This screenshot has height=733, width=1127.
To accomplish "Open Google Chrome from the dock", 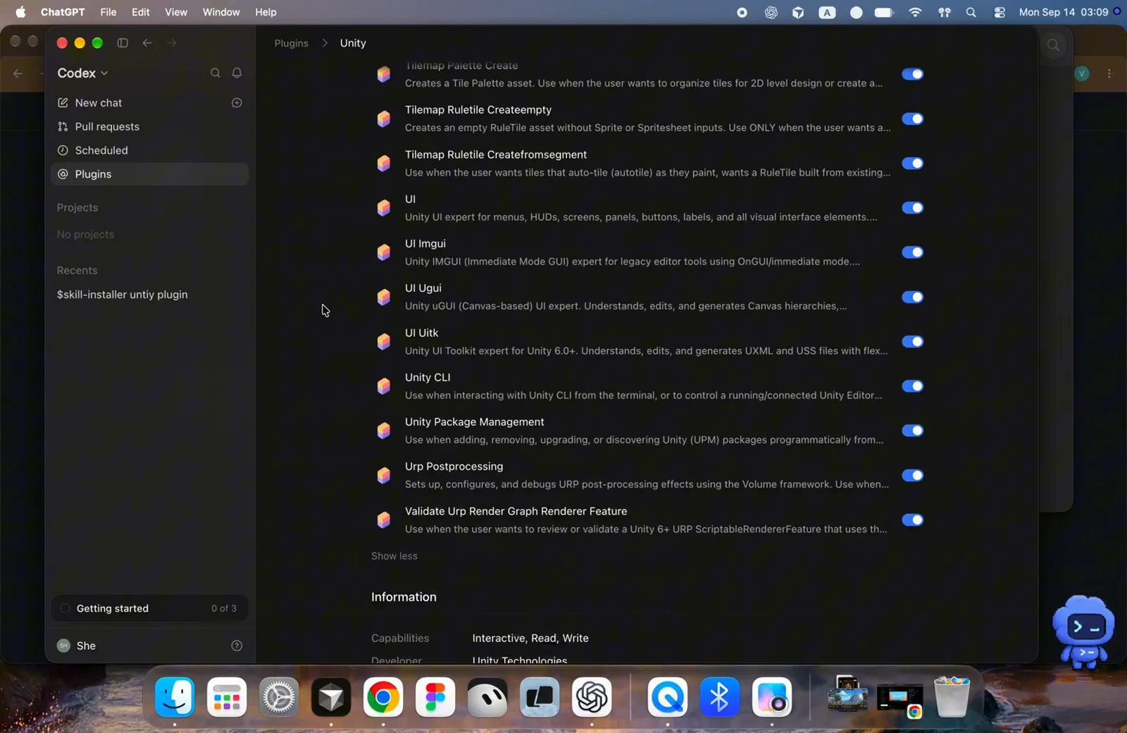I will pos(383,697).
